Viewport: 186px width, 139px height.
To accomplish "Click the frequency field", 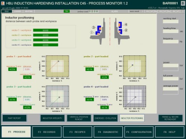I will pos(171,42).
